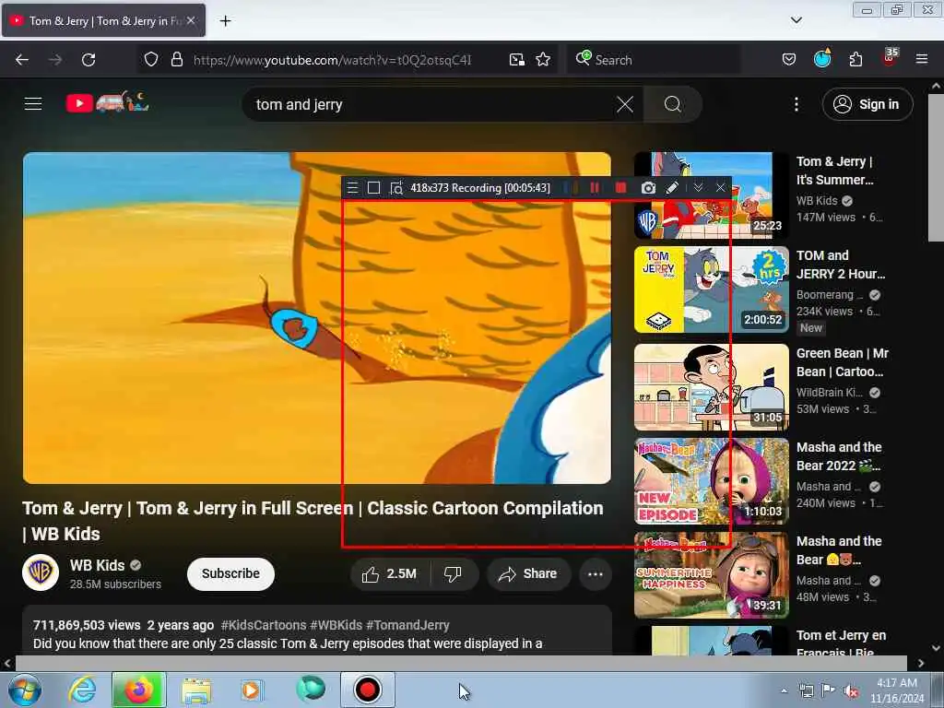Open Firefox extensions puzzle icon

coord(855,60)
